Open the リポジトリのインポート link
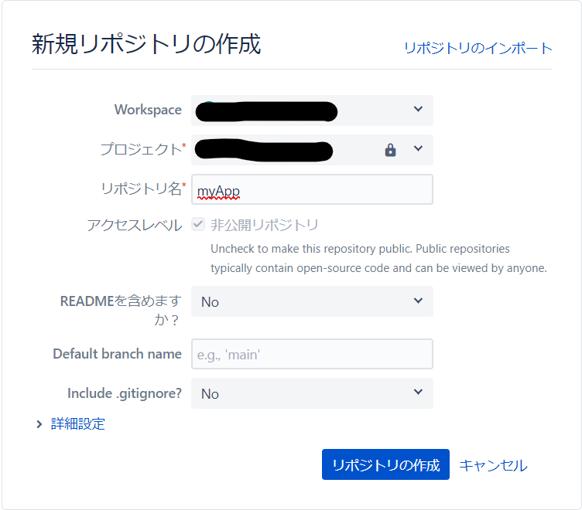The image size is (582, 510). click(x=478, y=48)
